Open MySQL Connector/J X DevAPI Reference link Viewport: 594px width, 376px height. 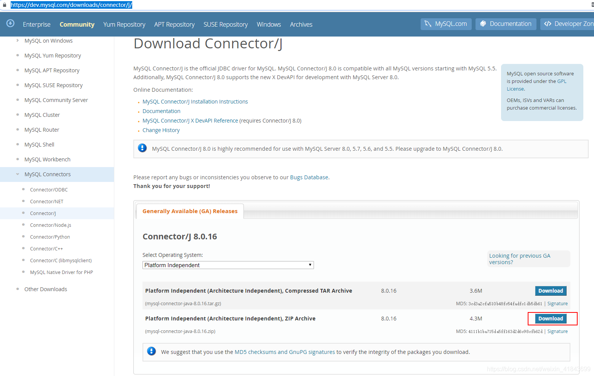click(x=190, y=121)
